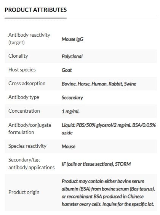This screenshot has width=160, height=215.
Task: Click the Concentration row label
Action: point(24,111)
